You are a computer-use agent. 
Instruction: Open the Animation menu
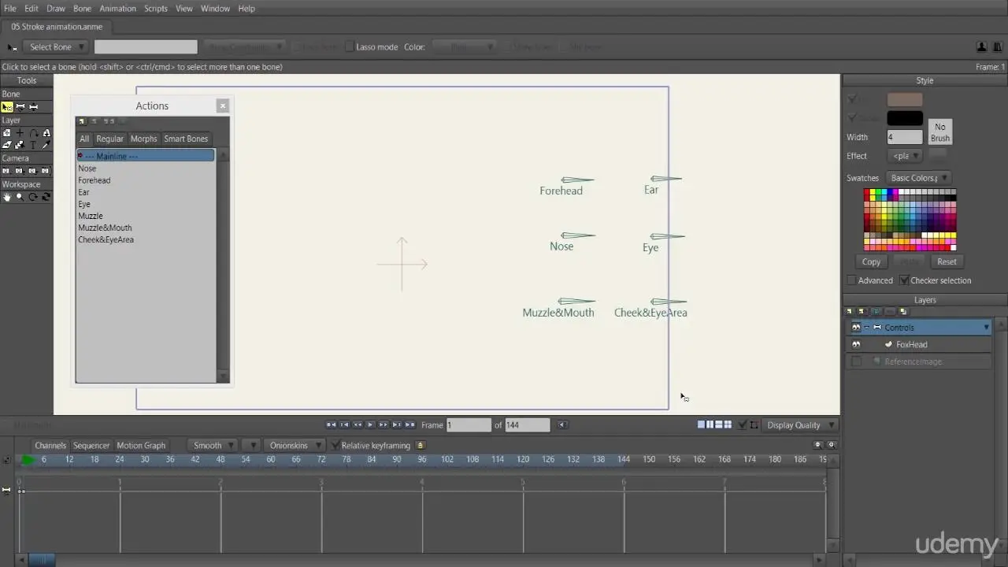(x=117, y=9)
